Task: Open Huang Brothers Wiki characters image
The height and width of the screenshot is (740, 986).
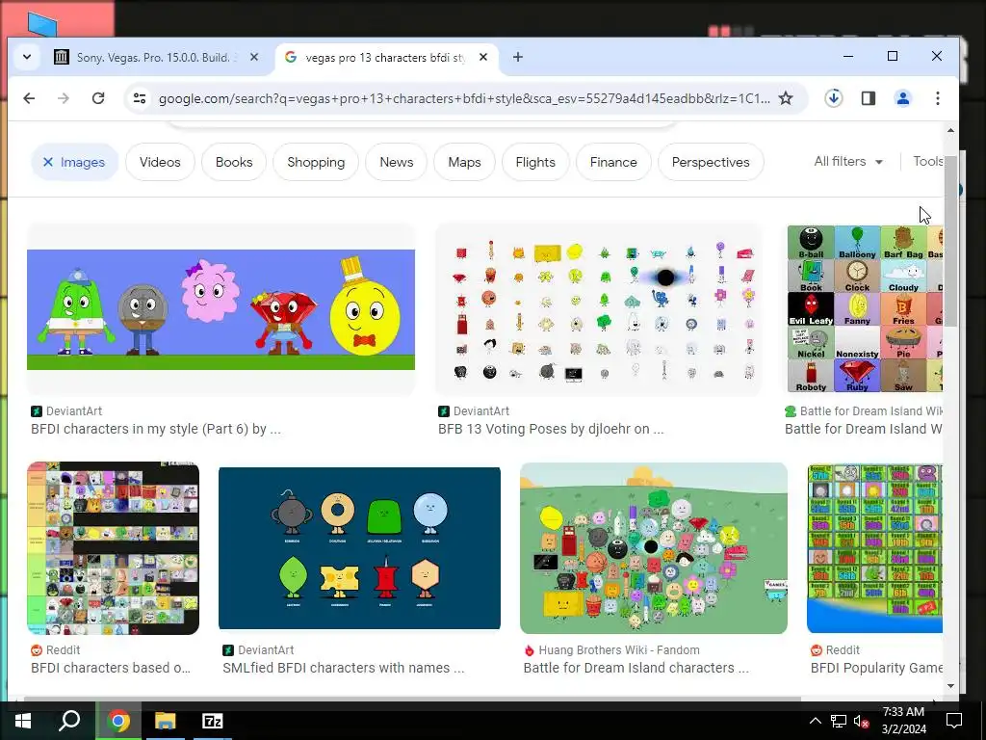Action: point(654,548)
